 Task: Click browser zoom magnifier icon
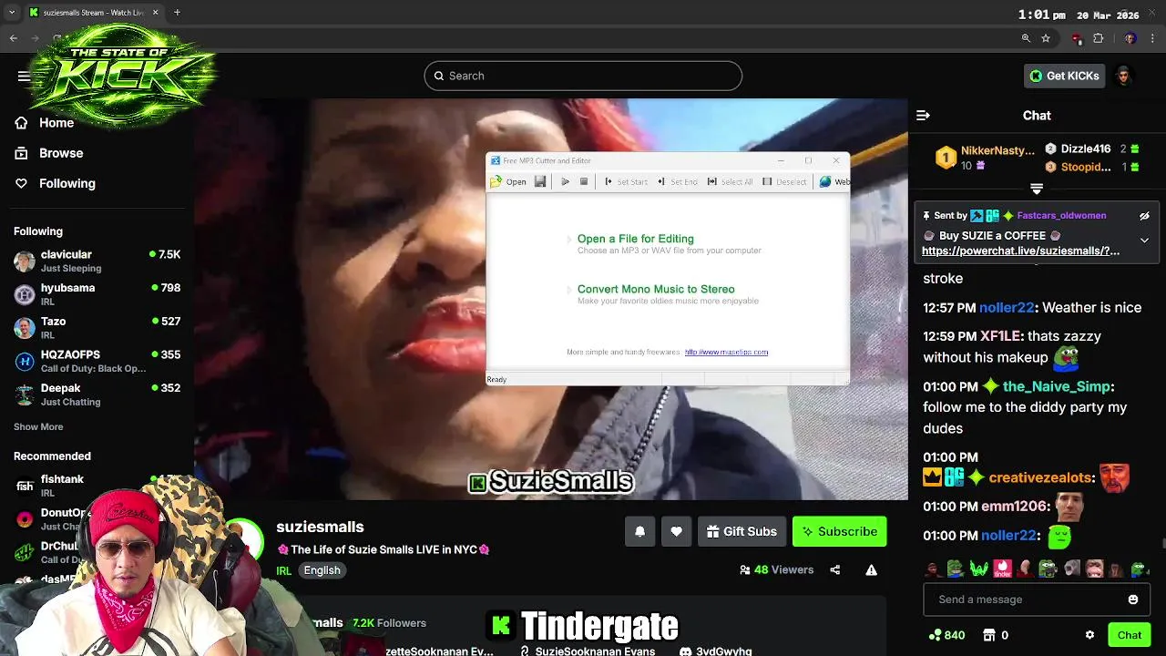(1026, 38)
